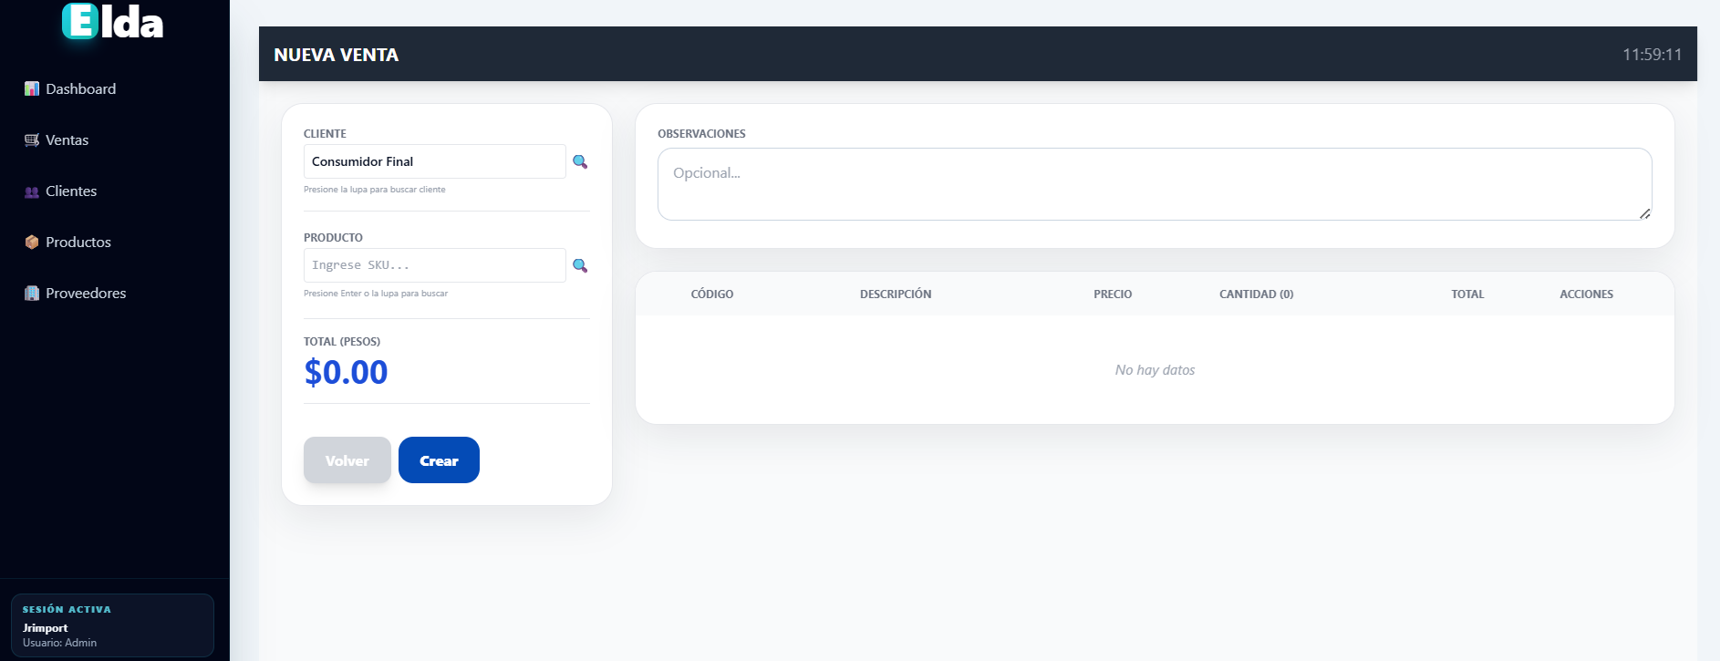
Task: Click the Productos box icon
Action: point(32,242)
